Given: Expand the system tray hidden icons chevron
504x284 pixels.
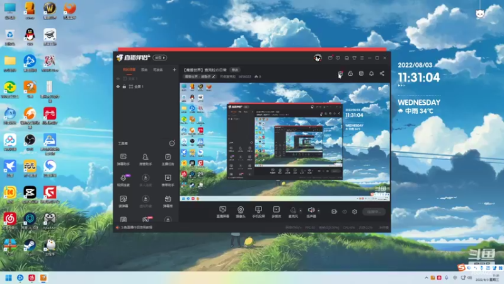Looking at the screenshot, I should click(427, 278).
